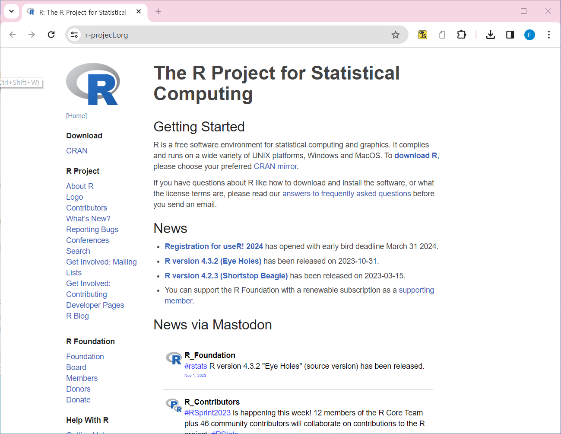
Task: Open the Reporting Bugs link
Action: [x=92, y=230]
